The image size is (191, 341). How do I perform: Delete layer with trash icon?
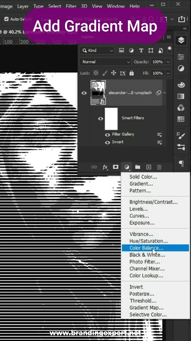click(159, 167)
